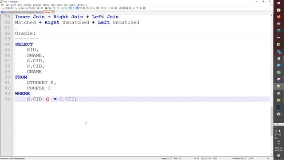Open the Settings menu
Screen dimensions: 284x160
(x=46, y=5)
